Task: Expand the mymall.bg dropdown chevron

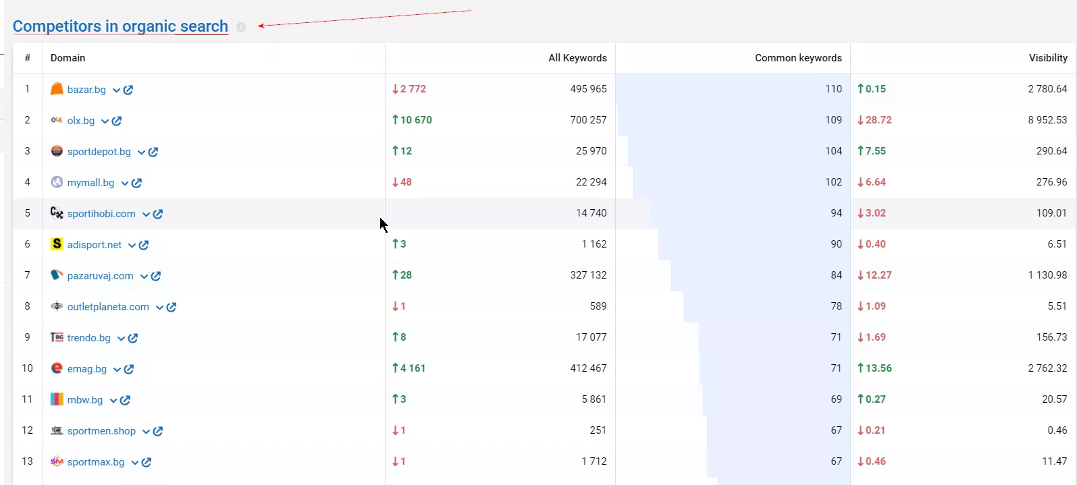Action: 125,183
